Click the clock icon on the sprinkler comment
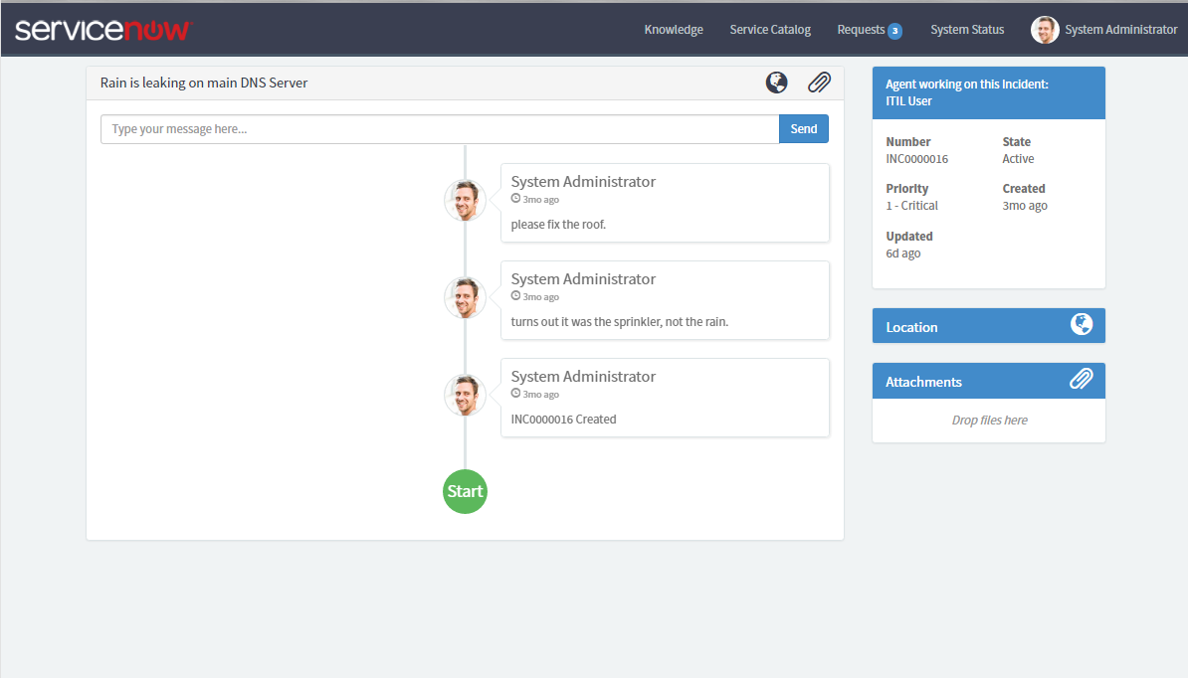Image resolution: width=1188 pixels, height=678 pixels. (516, 296)
